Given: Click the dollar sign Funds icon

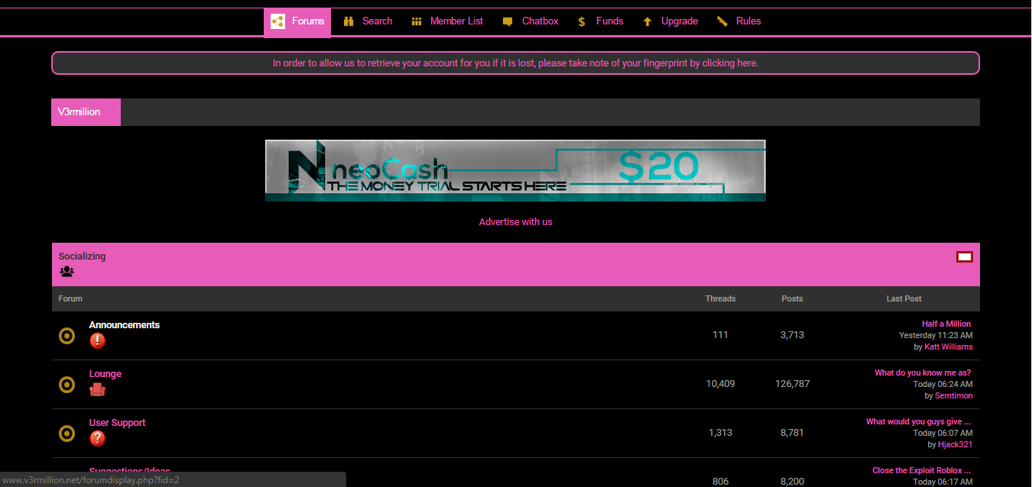Looking at the screenshot, I should point(582,21).
